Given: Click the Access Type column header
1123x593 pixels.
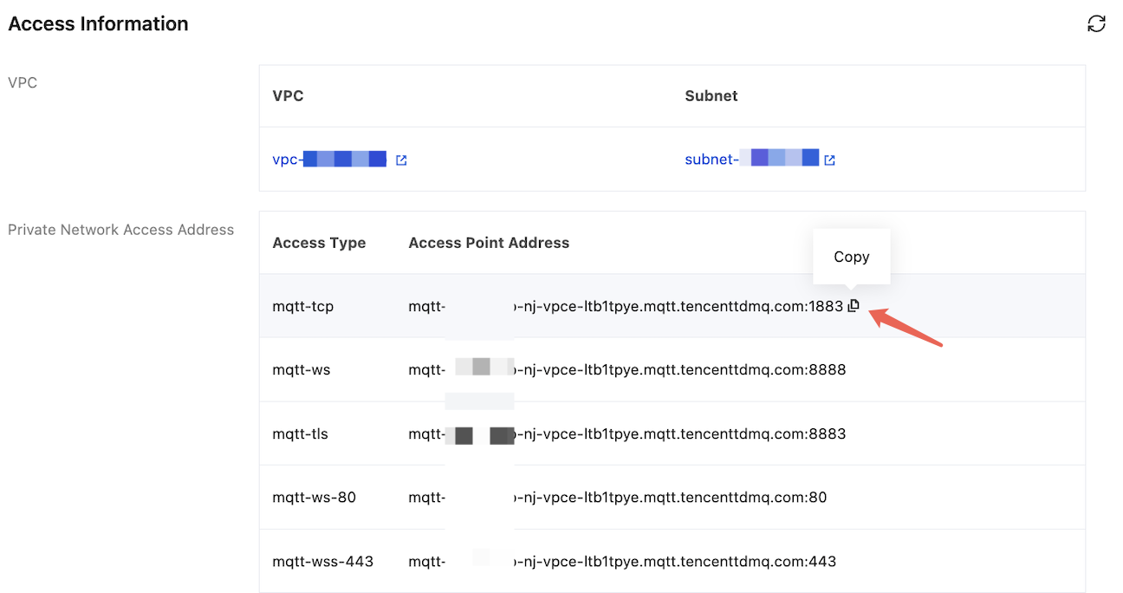Looking at the screenshot, I should point(319,243).
